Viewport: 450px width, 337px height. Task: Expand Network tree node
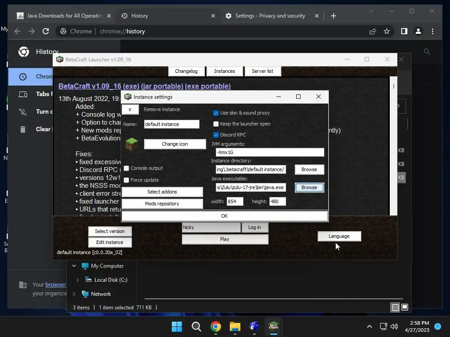(x=74, y=294)
